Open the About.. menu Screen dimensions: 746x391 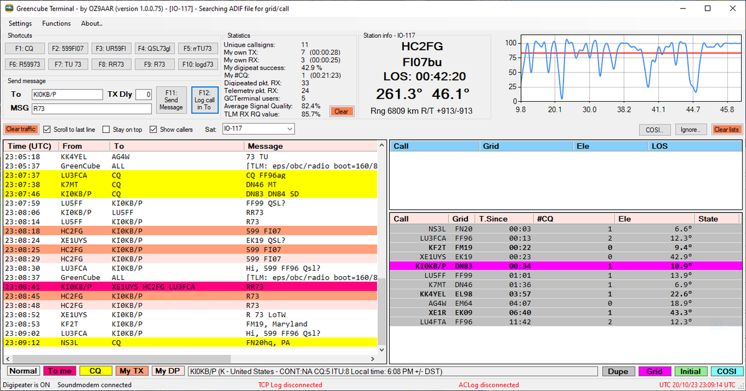tap(92, 24)
